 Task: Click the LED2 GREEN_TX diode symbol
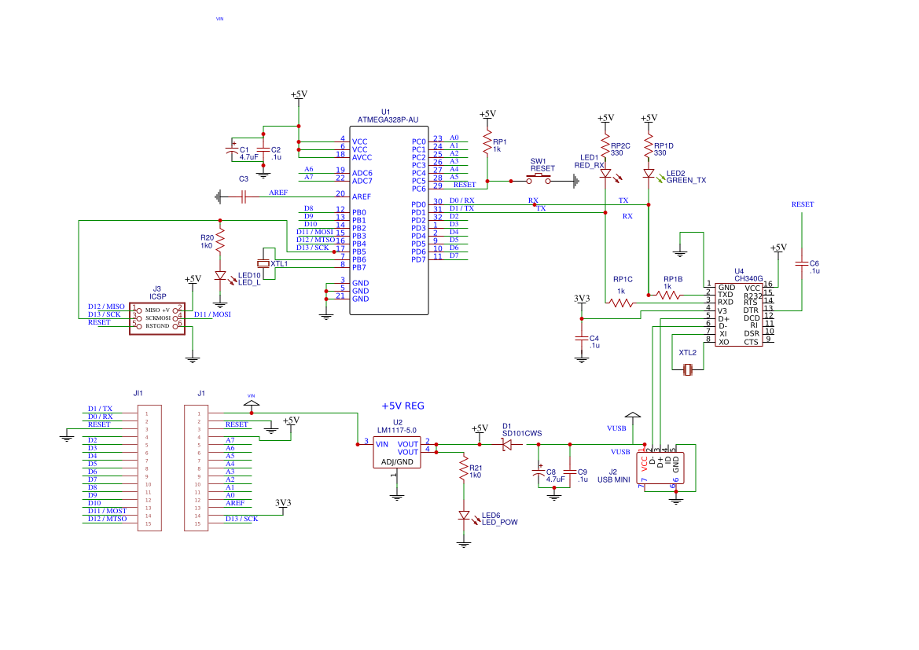[x=649, y=174]
